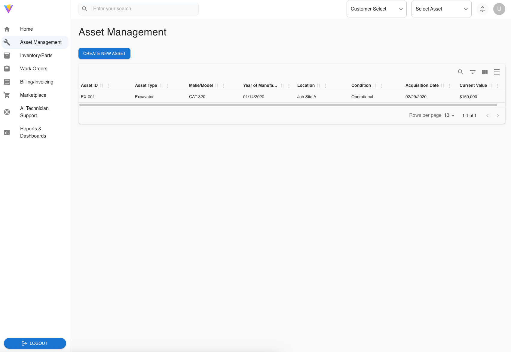The image size is (511, 352).
Task: Sort by Current Value arrows
Action: [x=491, y=86]
